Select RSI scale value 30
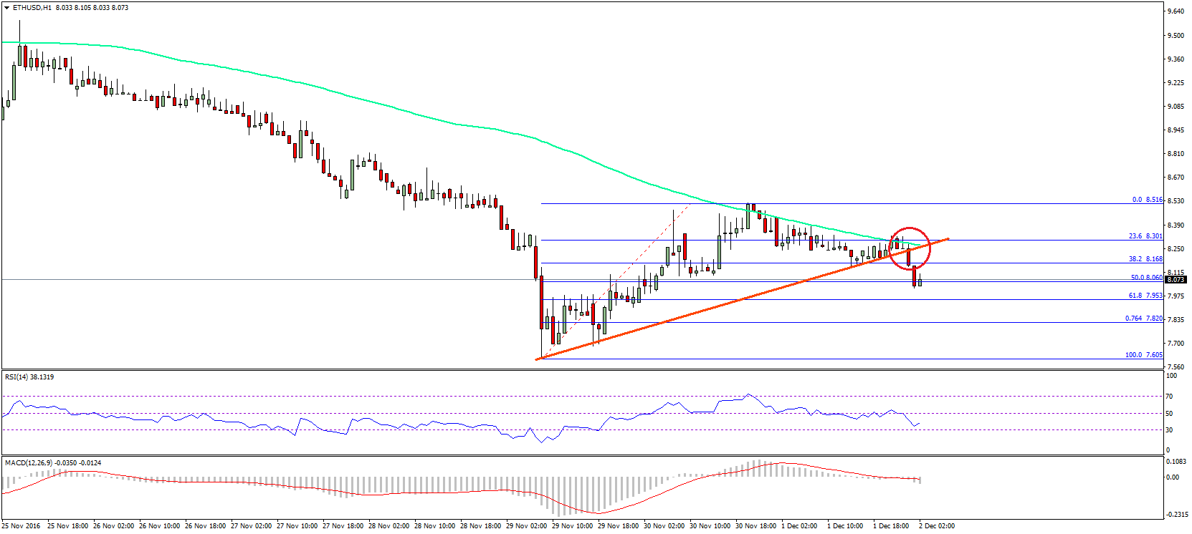The height and width of the screenshot is (534, 1192). pos(1170,429)
